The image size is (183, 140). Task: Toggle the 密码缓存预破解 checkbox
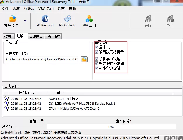pos(96,63)
